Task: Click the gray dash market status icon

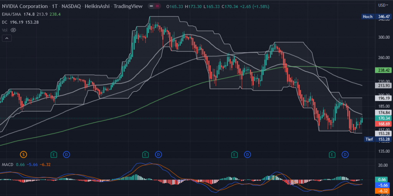Action: pos(151,6)
